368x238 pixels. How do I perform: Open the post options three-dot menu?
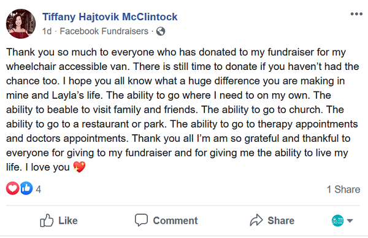(x=356, y=14)
